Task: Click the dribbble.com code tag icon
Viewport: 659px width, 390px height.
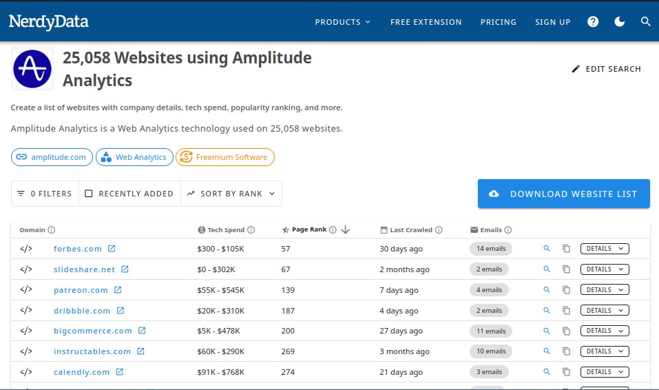Action: pos(26,310)
